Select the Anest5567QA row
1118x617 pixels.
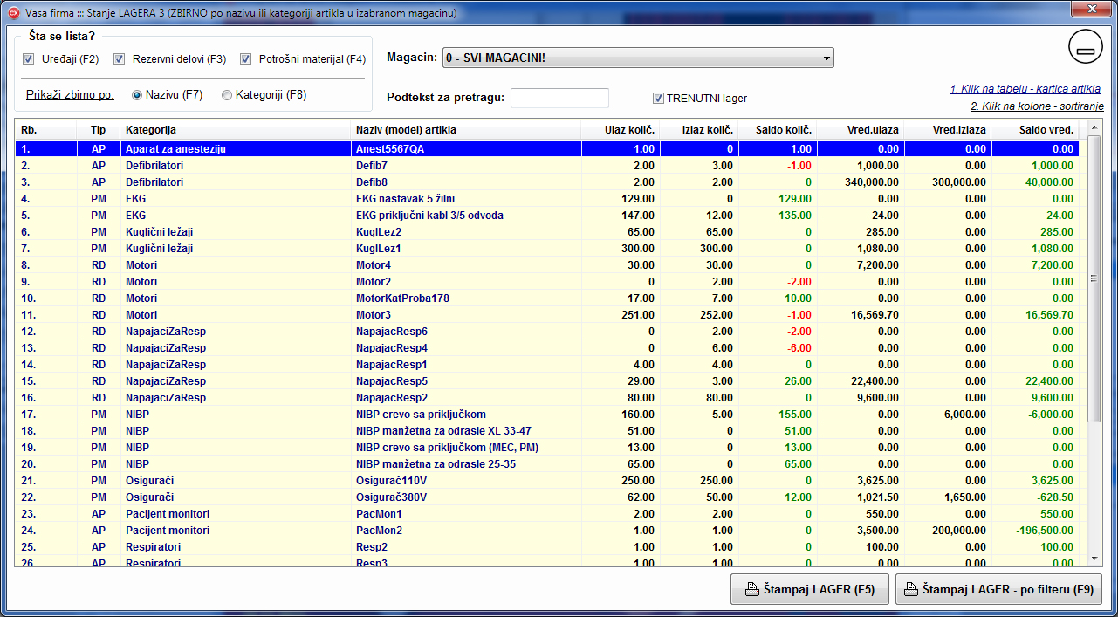(x=547, y=149)
